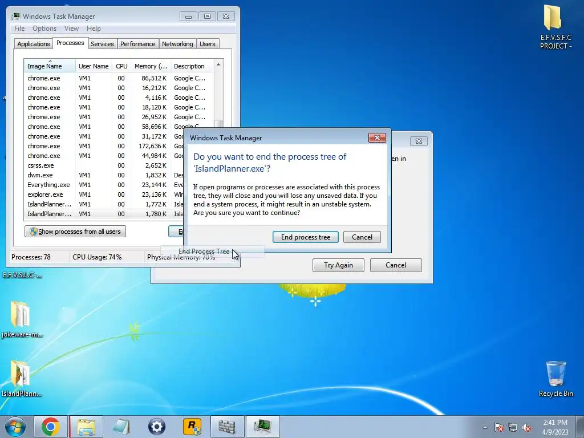The width and height of the screenshot is (584, 438).
Task: Confirm with the End process tree button
Action: click(x=306, y=237)
